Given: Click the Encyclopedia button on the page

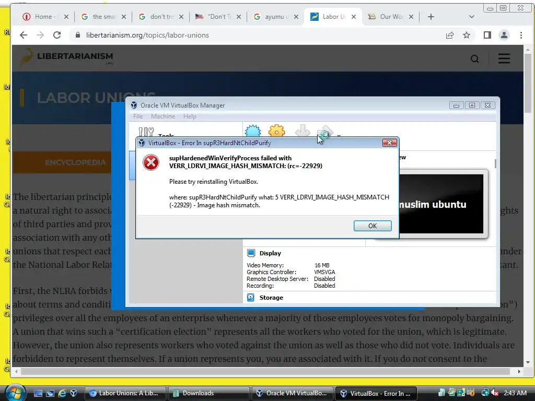Looking at the screenshot, I should [x=62, y=162].
